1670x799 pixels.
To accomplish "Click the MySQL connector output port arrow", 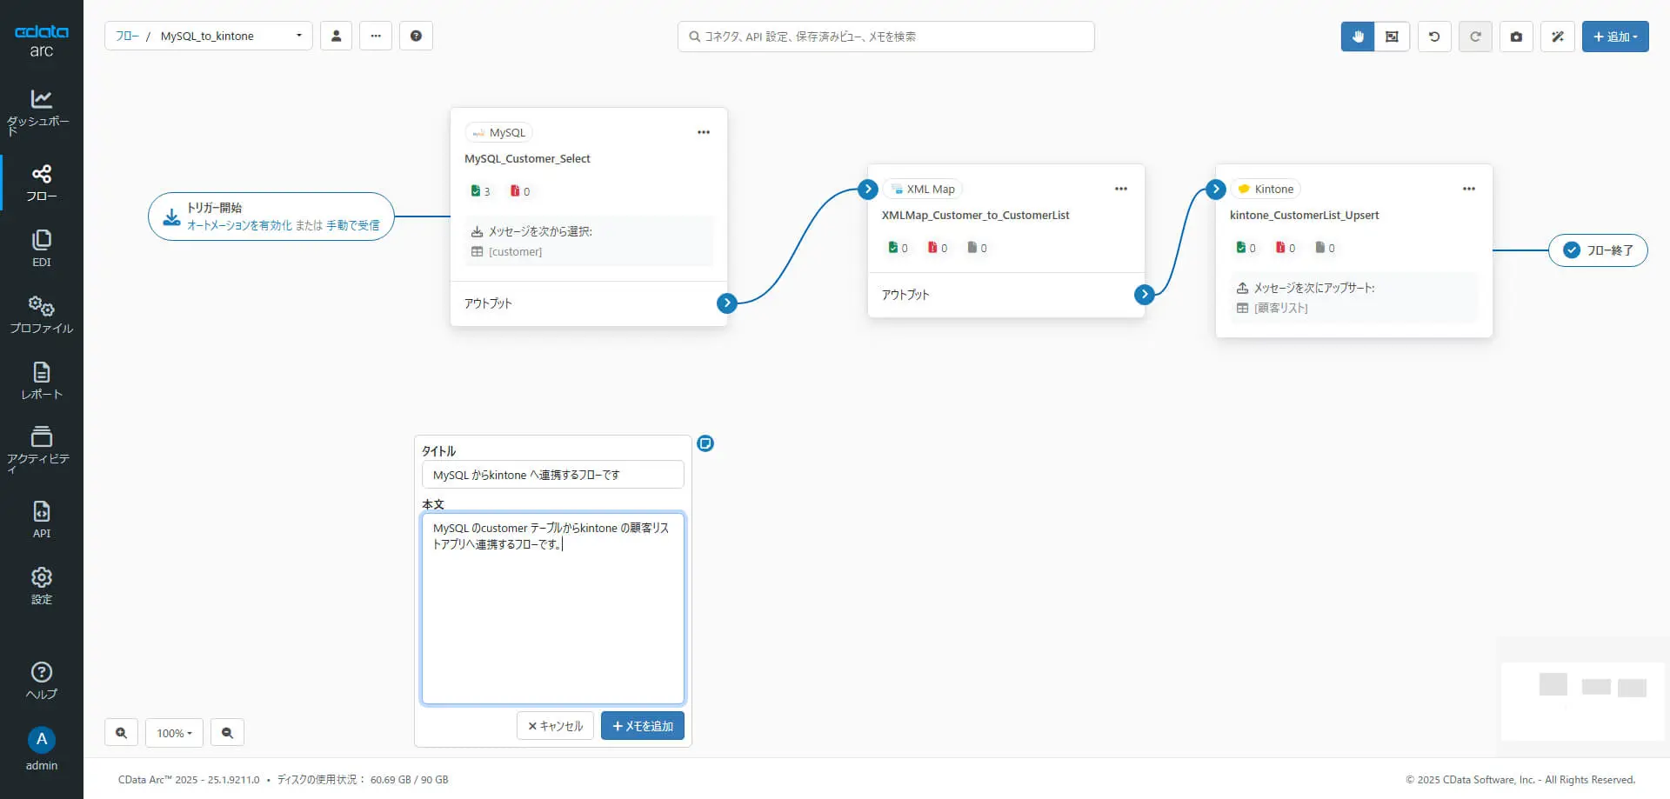I will click(727, 303).
